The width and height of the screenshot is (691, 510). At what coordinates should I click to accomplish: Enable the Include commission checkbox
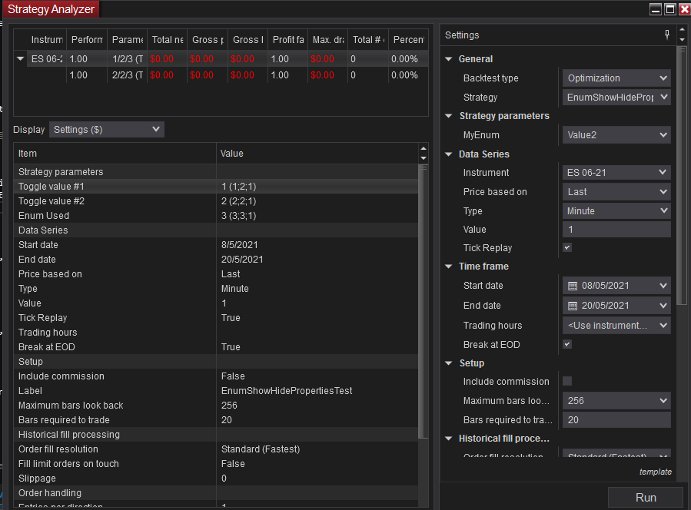[x=567, y=382]
